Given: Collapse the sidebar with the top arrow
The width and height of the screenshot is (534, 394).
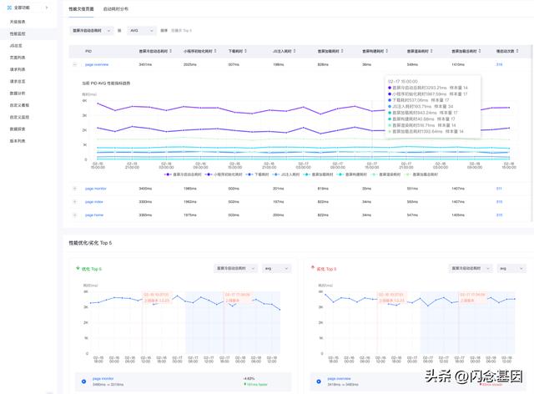Looking at the screenshot, I should [x=47, y=8].
